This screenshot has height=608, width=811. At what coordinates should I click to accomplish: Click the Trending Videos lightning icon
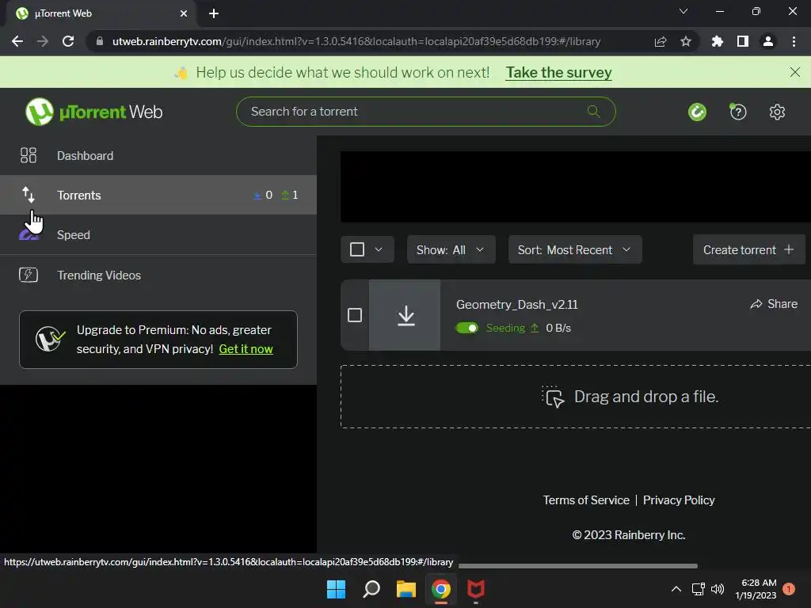pyautogui.click(x=29, y=275)
